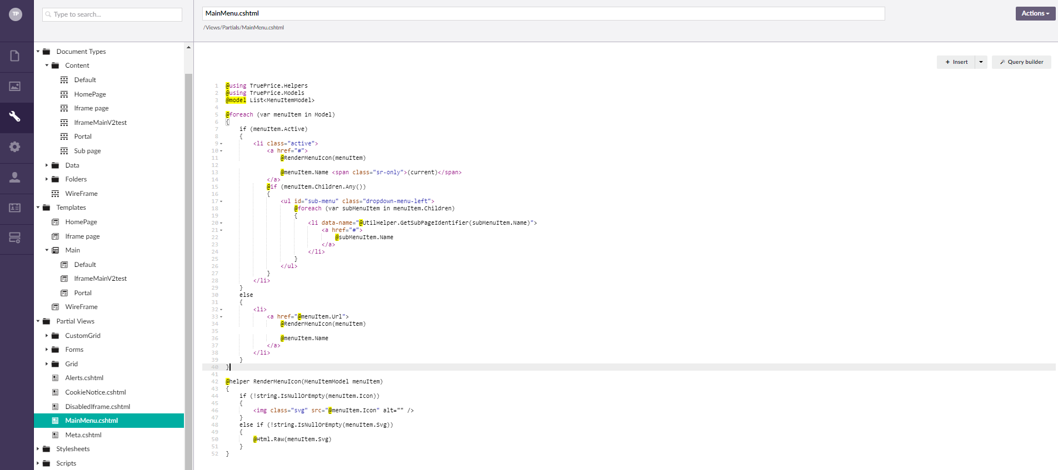Expand the Data folder

click(47, 165)
